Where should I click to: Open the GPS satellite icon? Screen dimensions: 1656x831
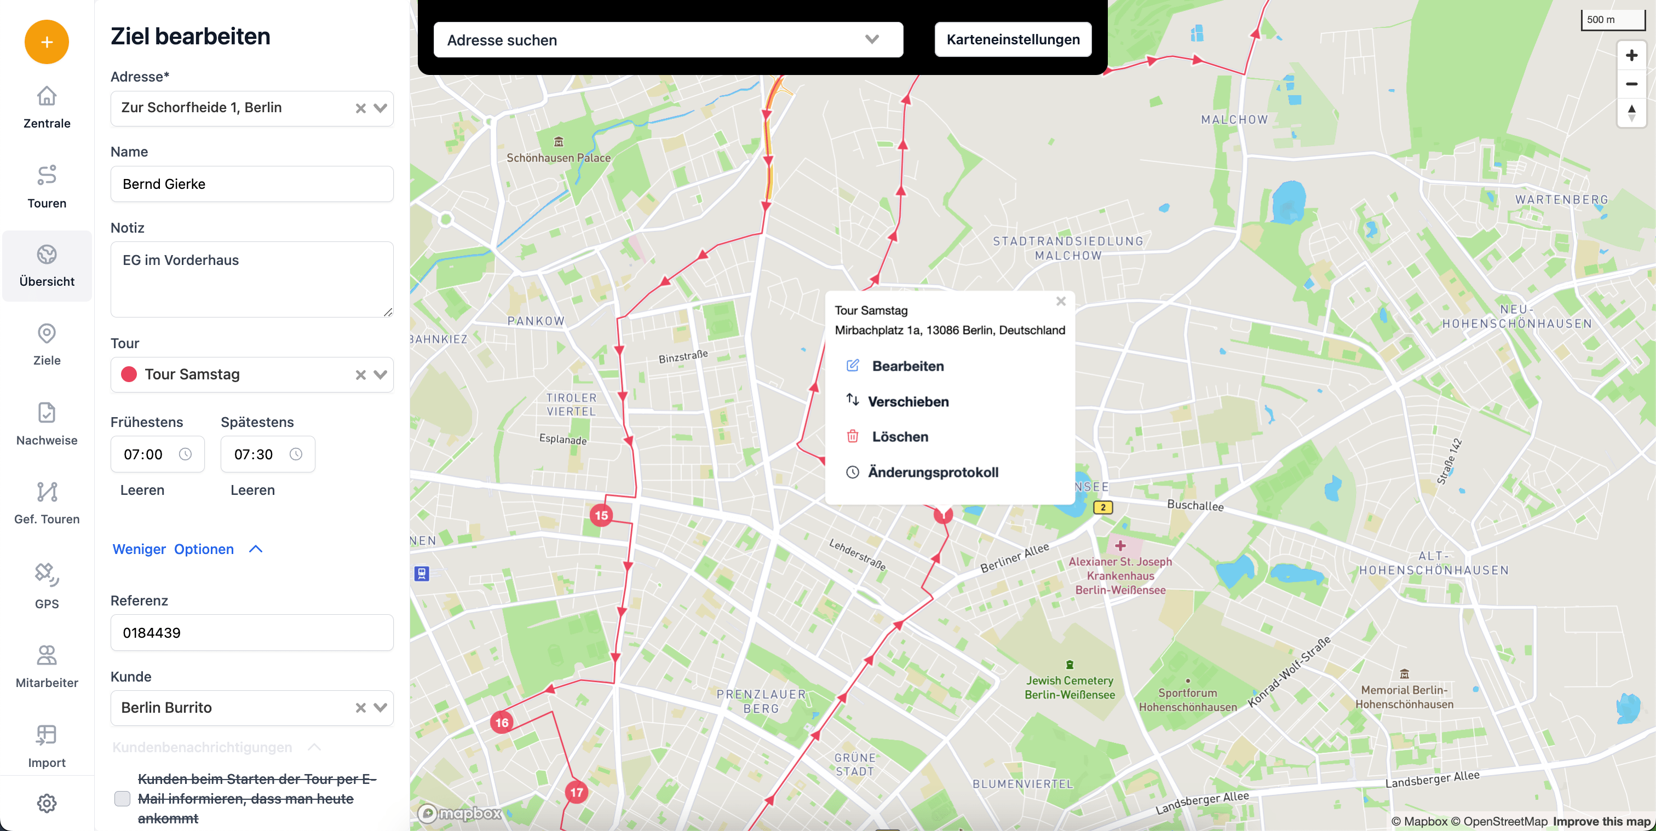click(x=47, y=575)
